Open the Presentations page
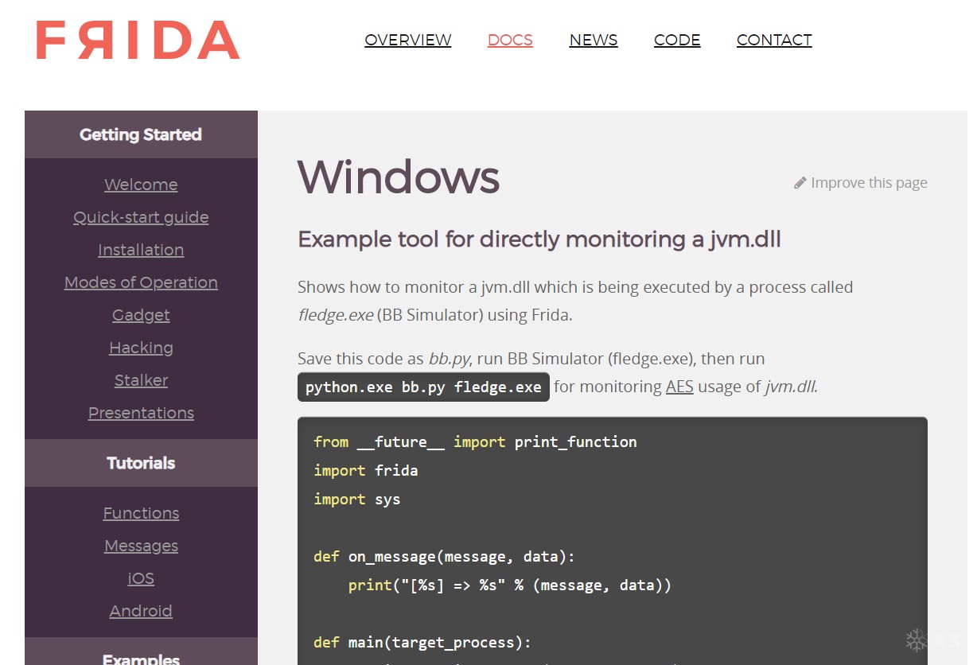 point(141,413)
